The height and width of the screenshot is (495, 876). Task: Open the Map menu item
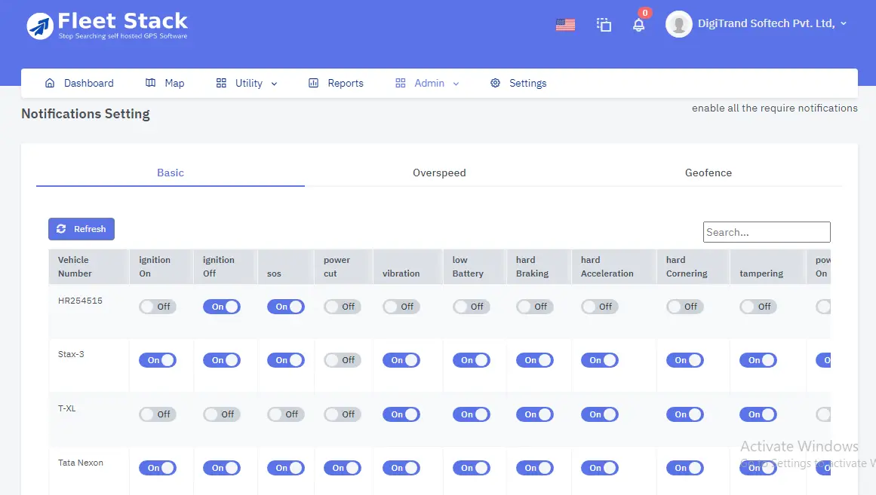164,83
